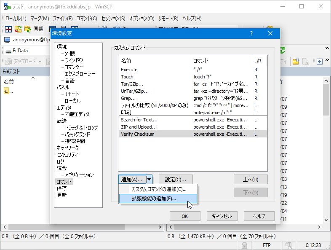The height and width of the screenshot is (250, 331).
Task: Click the synchronize browsing icon in main toolbar
Action: tap(18, 29)
